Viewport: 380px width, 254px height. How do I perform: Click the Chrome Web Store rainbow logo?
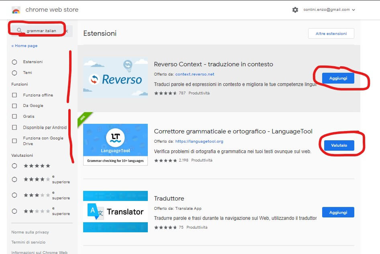tap(16, 10)
